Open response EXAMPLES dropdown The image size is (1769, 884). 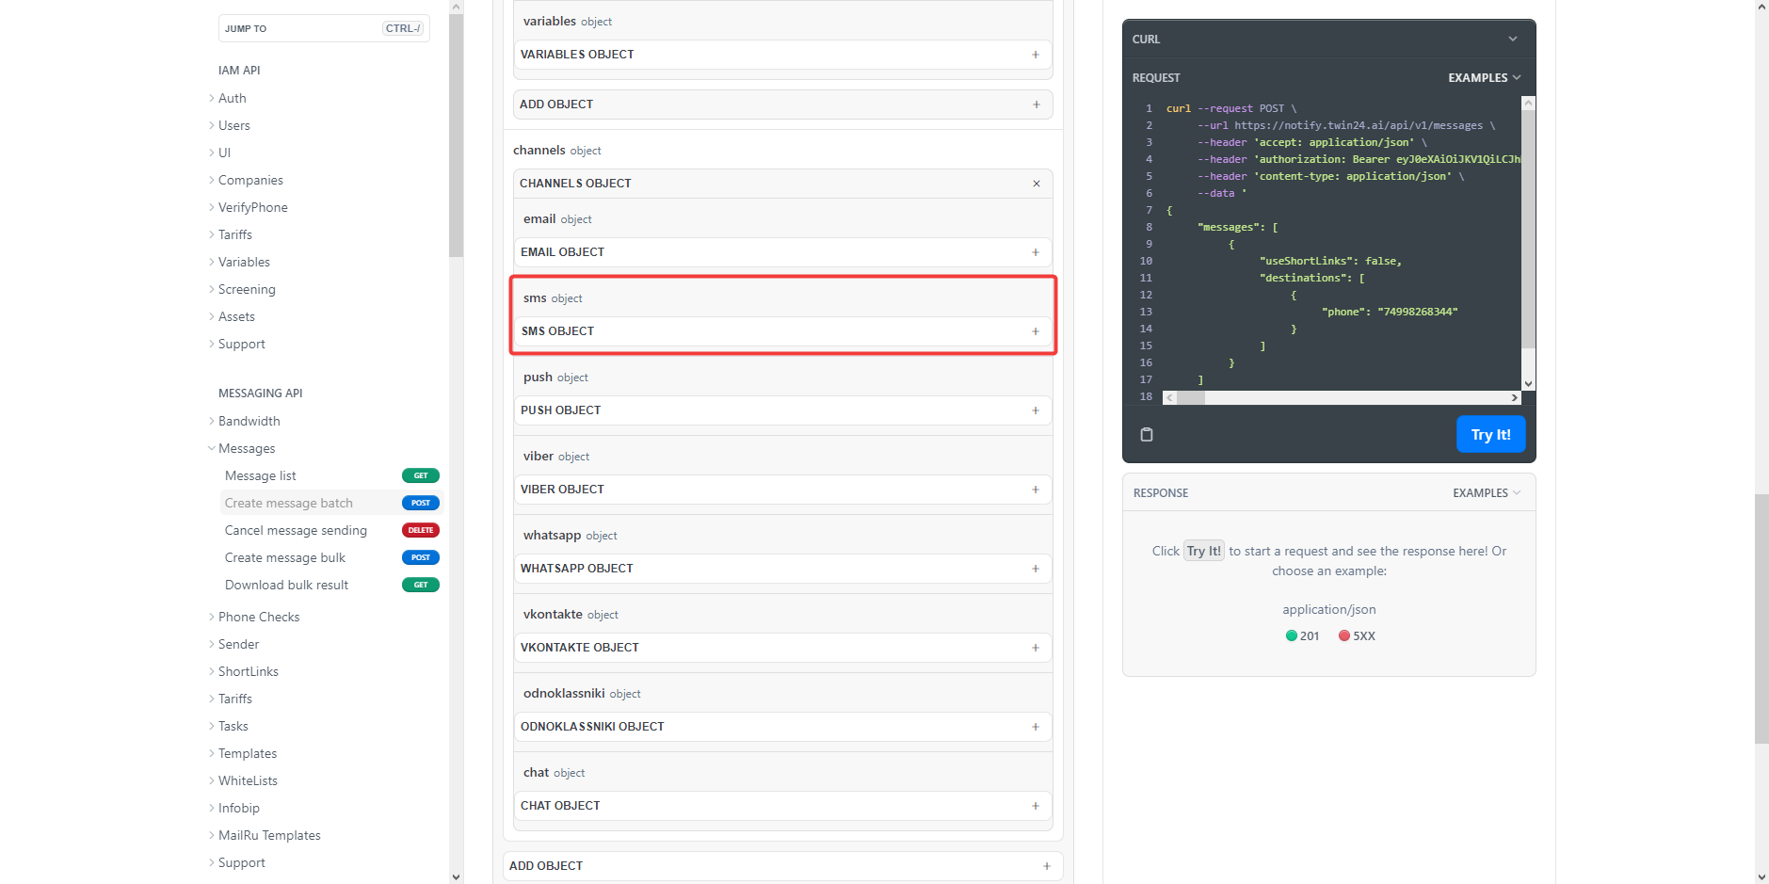(1487, 493)
